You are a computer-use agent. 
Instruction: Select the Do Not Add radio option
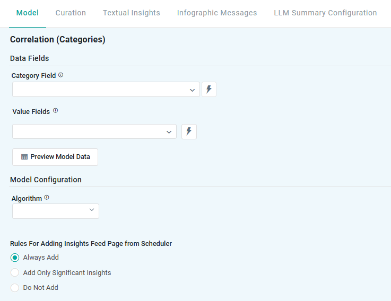pos(15,288)
